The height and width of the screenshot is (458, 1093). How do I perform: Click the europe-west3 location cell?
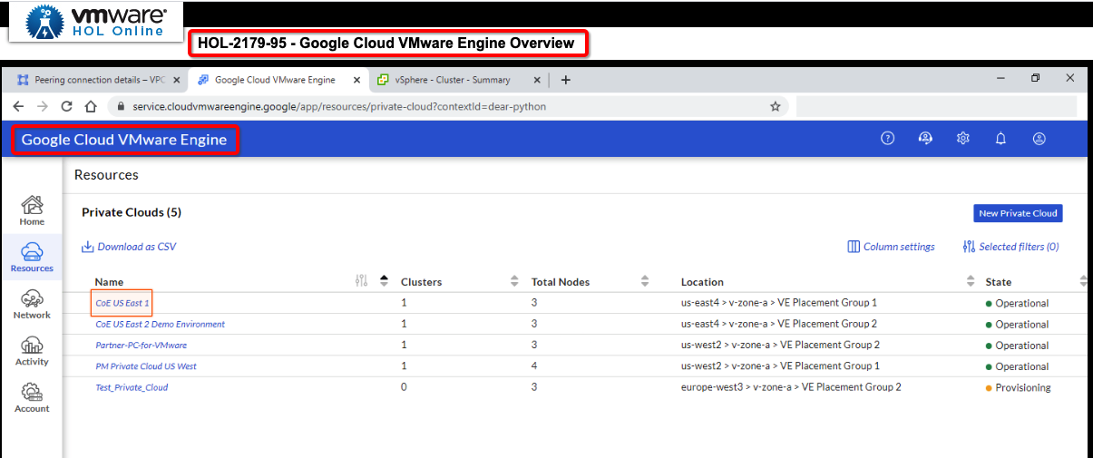791,387
